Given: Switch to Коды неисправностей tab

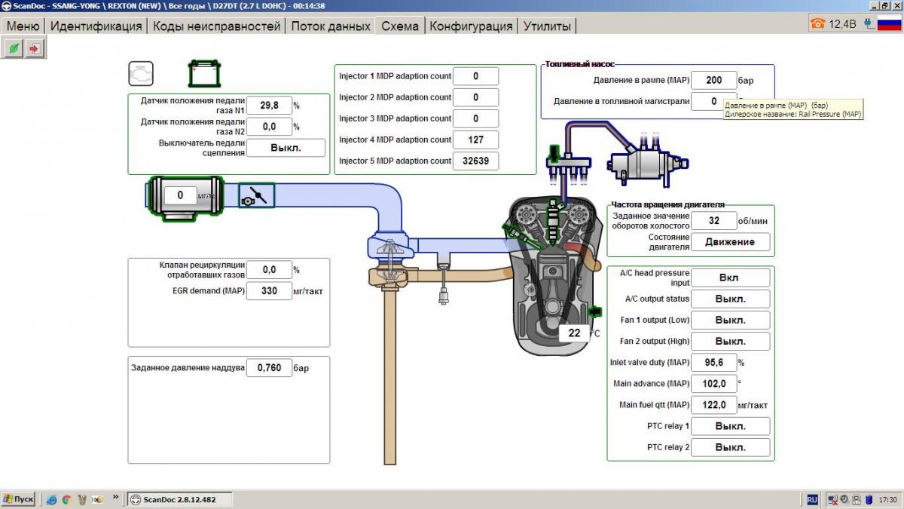Looking at the screenshot, I should tap(216, 26).
